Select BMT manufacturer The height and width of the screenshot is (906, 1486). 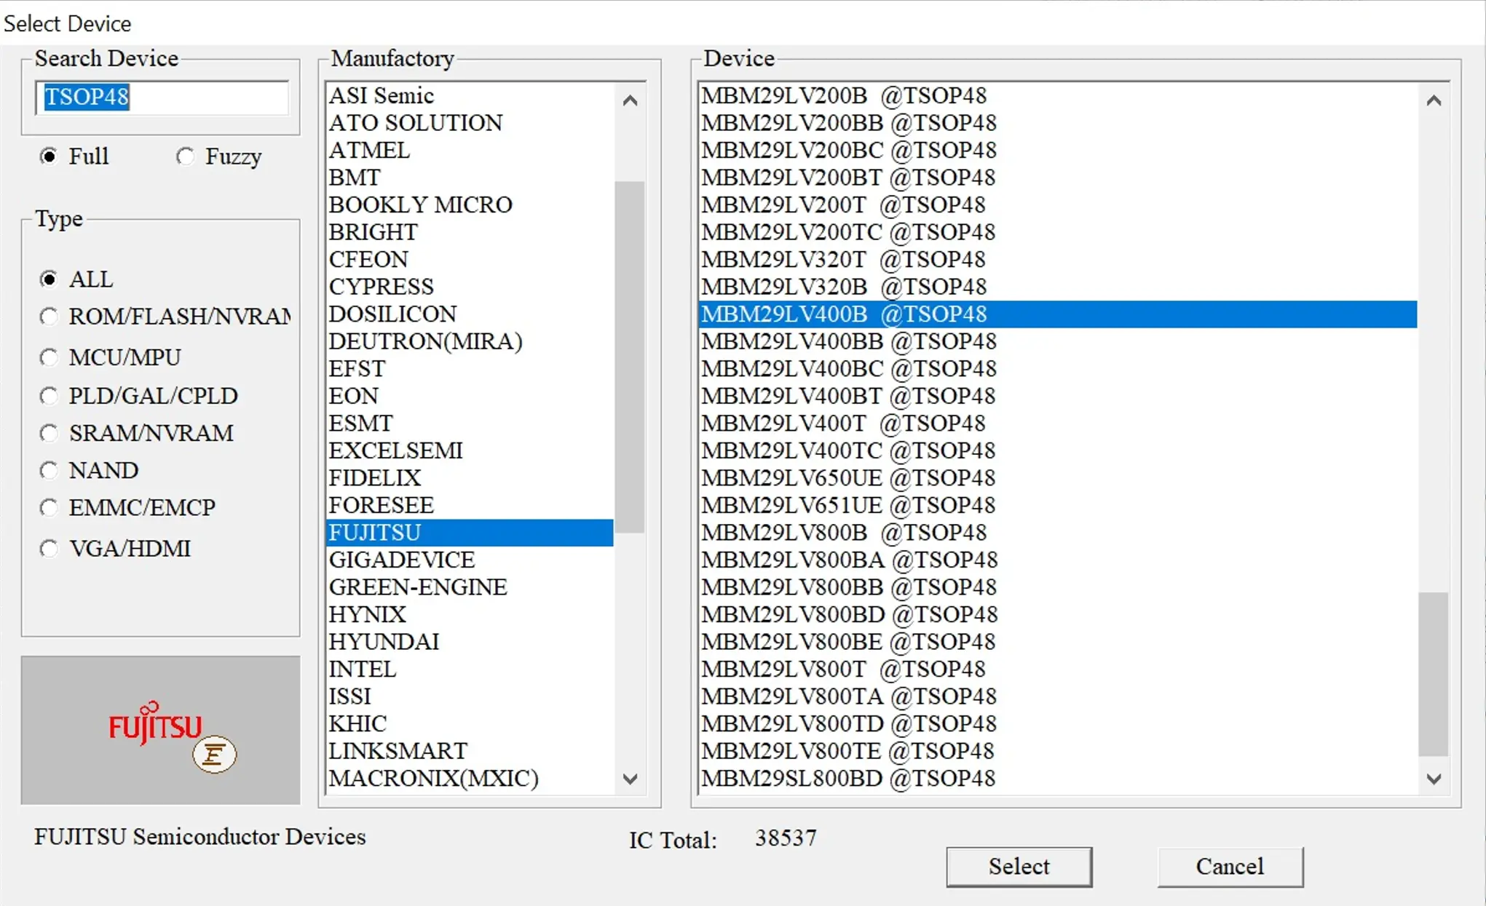tap(470, 178)
